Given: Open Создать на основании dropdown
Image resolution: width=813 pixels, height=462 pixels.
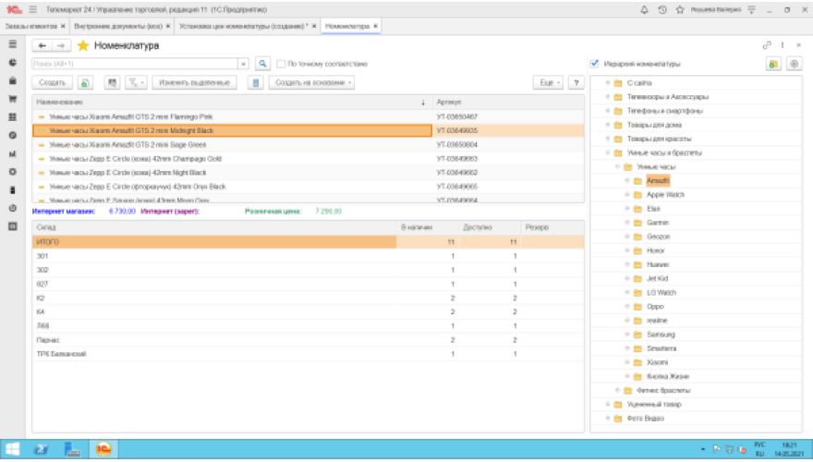Looking at the screenshot, I should click(x=311, y=82).
